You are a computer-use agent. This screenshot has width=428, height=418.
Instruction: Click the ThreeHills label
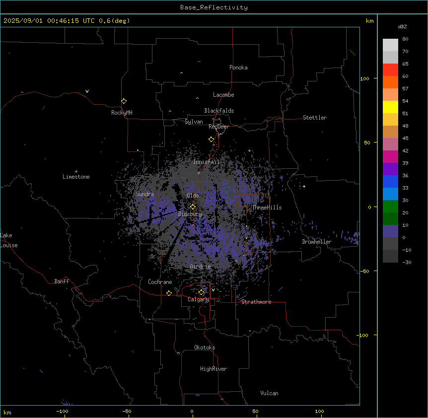pos(267,208)
